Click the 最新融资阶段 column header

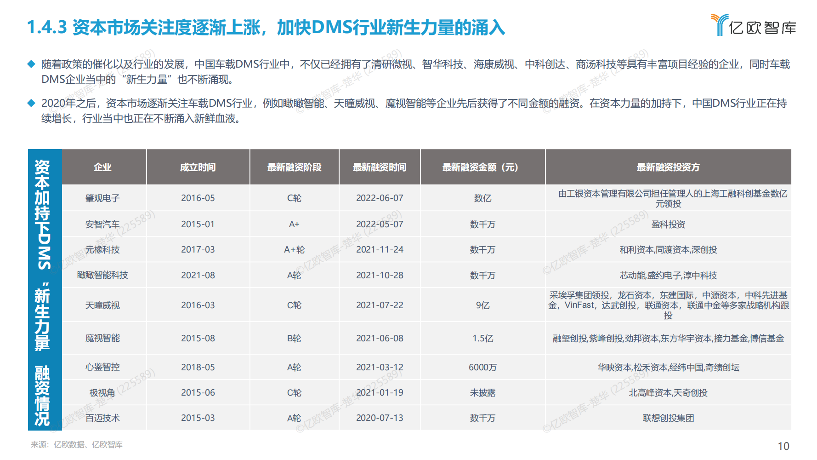(x=294, y=167)
